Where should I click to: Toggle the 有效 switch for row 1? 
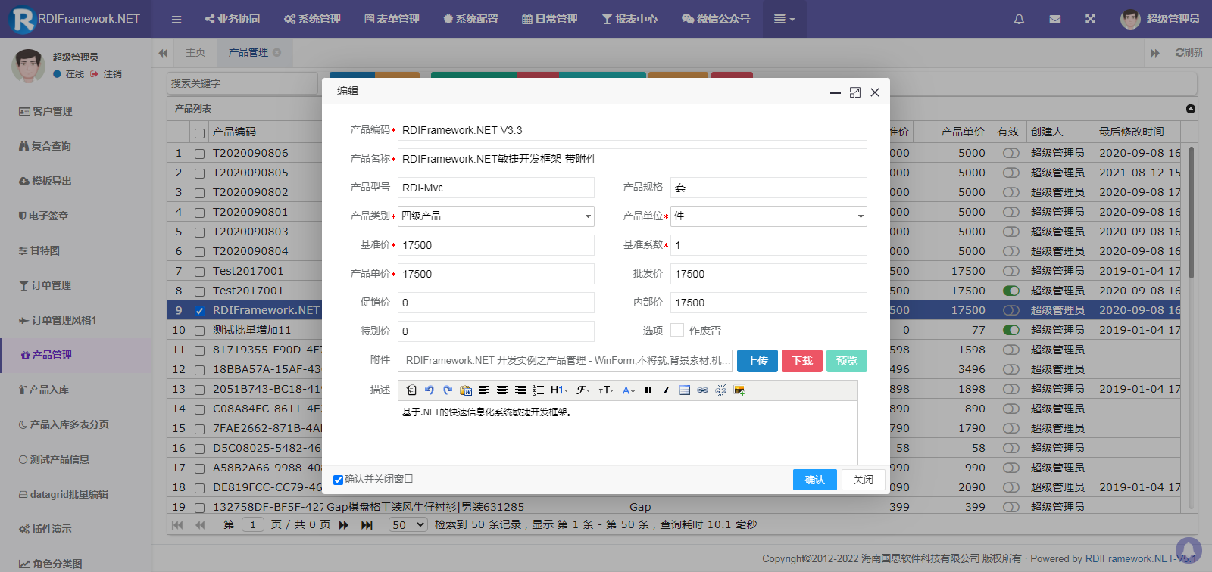click(1011, 153)
